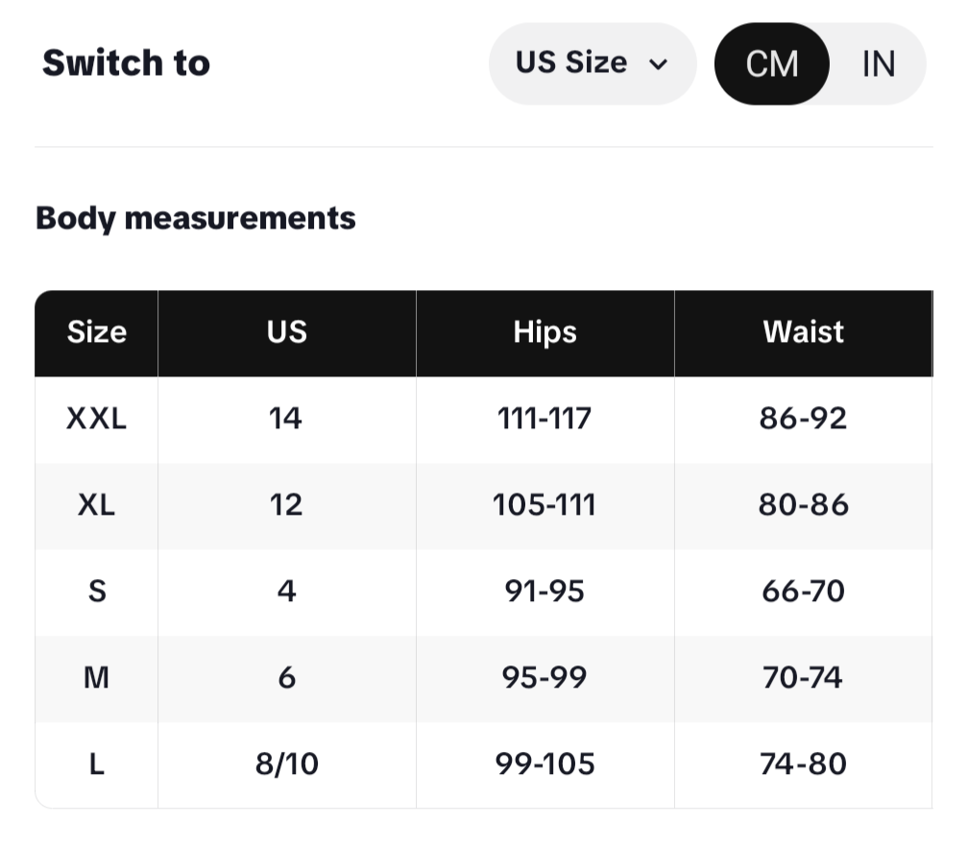Click the Switch to label
The width and height of the screenshot is (968, 849).
[x=126, y=63]
